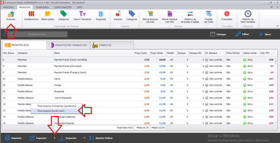Open the Observações sticky note icon
Image resolution: width=280 pixels, height=143 pixels.
pos(48,16)
